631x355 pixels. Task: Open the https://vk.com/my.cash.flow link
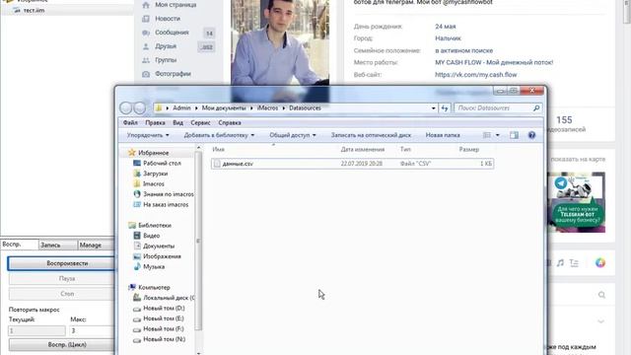tap(475, 75)
